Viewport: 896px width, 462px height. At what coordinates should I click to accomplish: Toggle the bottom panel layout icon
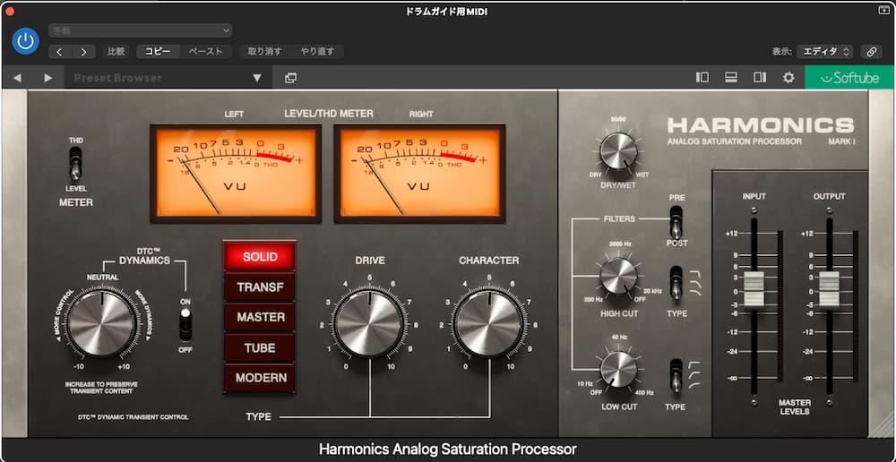coord(731,77)
